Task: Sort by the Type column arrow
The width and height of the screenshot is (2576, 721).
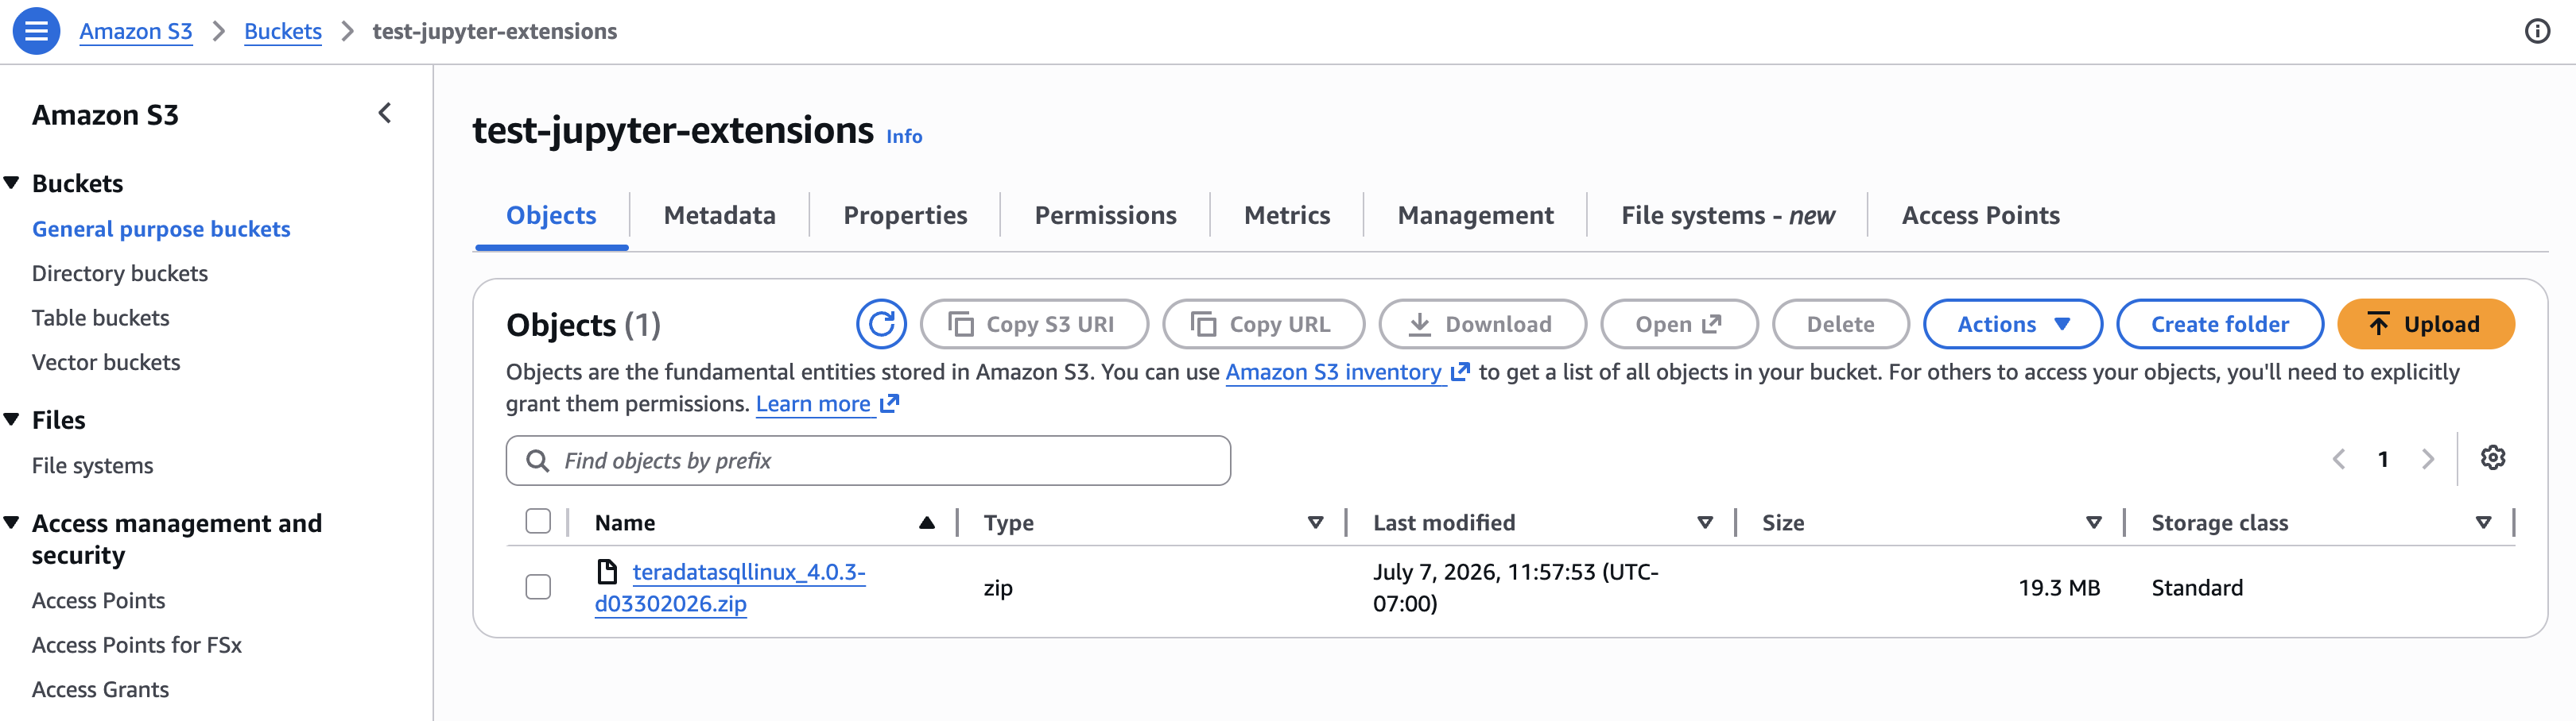Action: point(1316,522)
